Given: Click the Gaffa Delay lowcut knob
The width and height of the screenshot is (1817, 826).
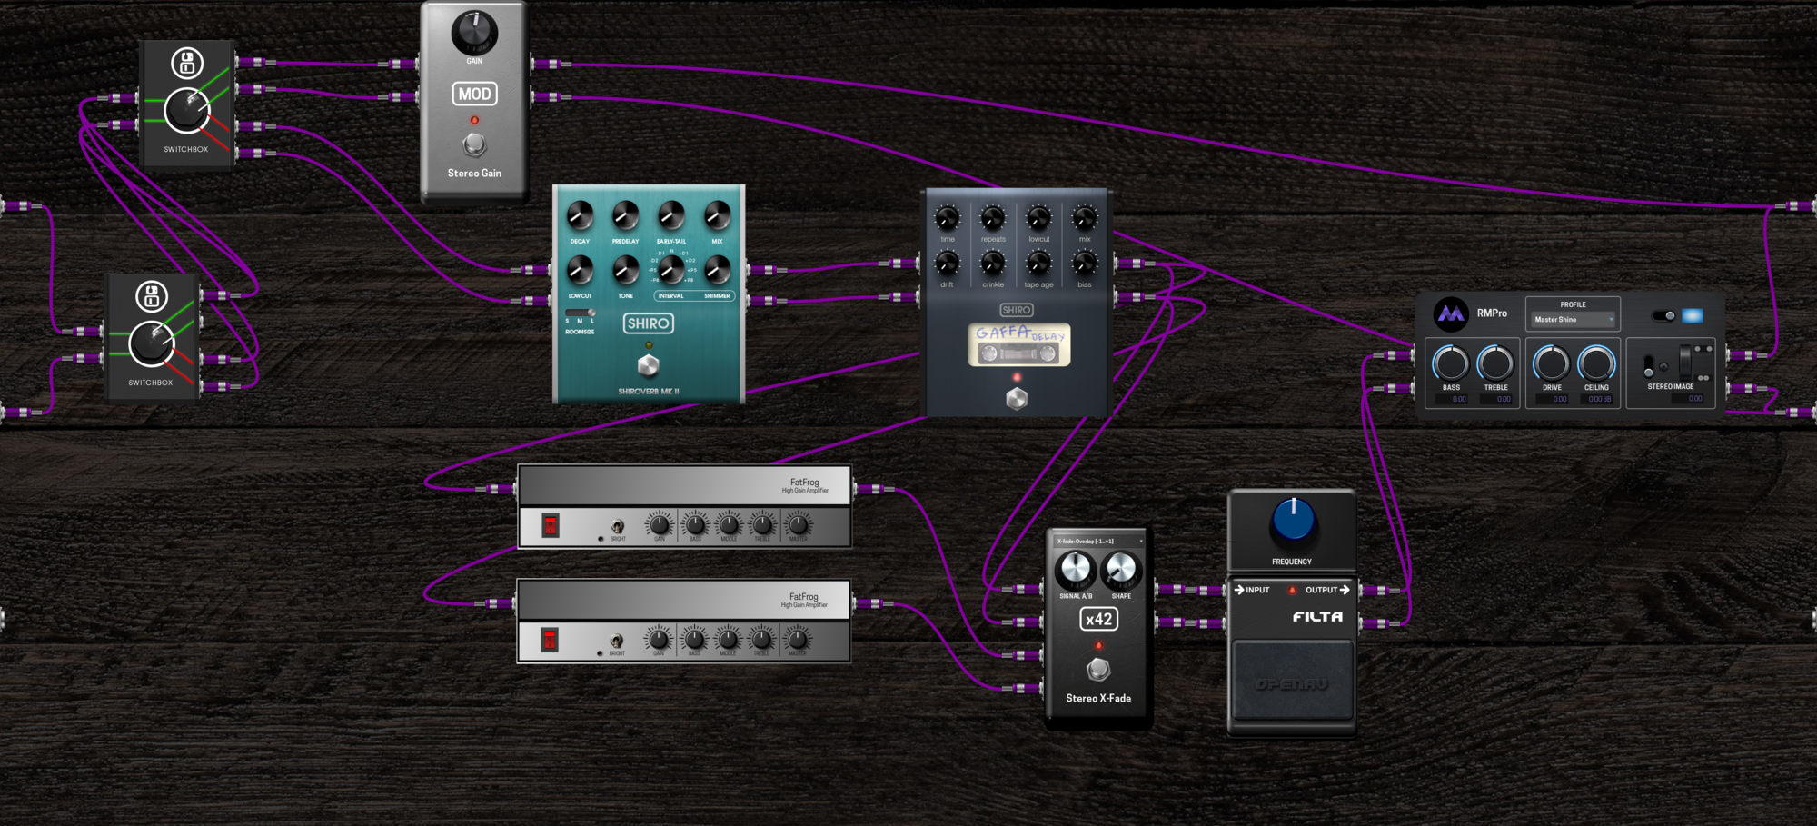Looking at the screenshot, I should pyautogui.click(x=1038, y=218).
